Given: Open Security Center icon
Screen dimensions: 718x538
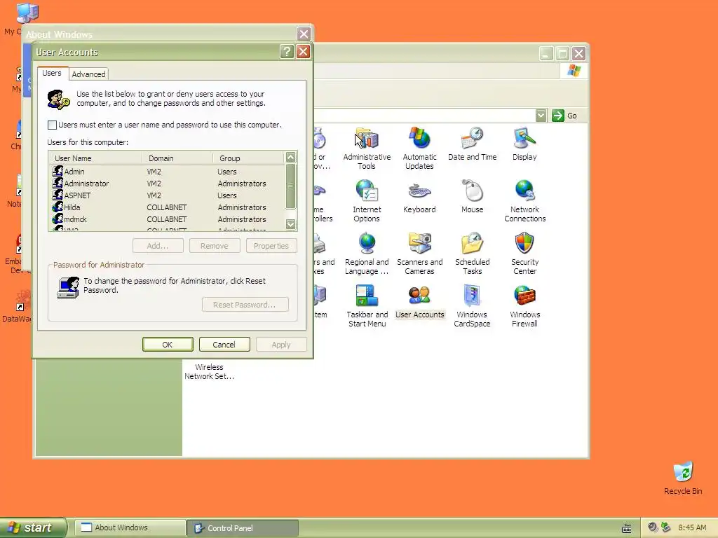Looking at the screenshot, I should coord(524,253).
